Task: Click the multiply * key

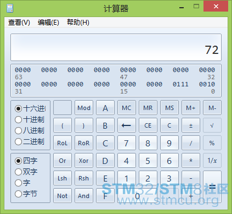Action: [x=191, y=161]
